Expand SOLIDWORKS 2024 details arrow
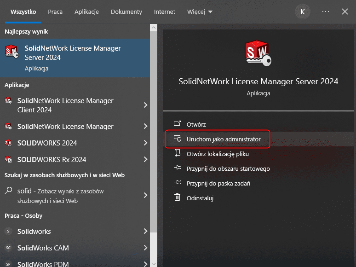 (145, 143)
